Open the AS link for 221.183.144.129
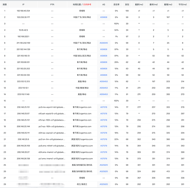This screenshot has width=190, height=188. [104, 49]
